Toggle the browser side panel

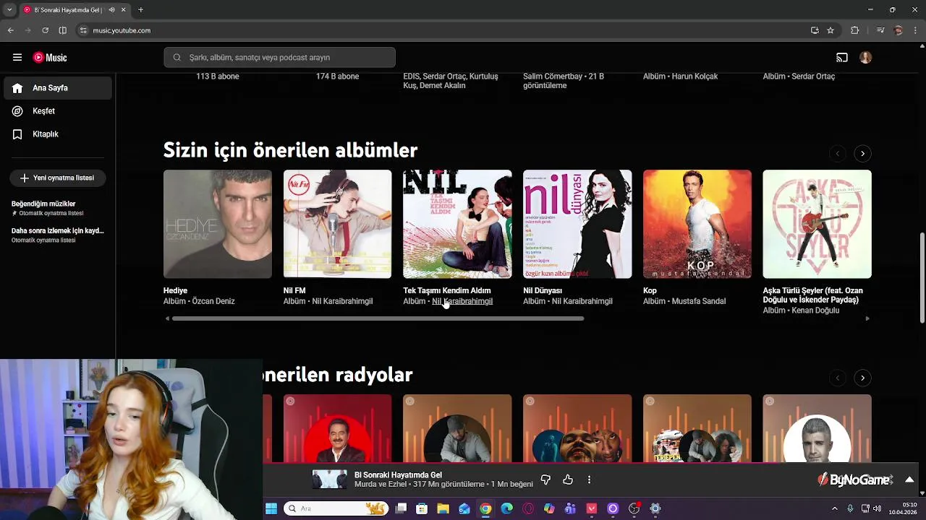click(x=63, y=30)
